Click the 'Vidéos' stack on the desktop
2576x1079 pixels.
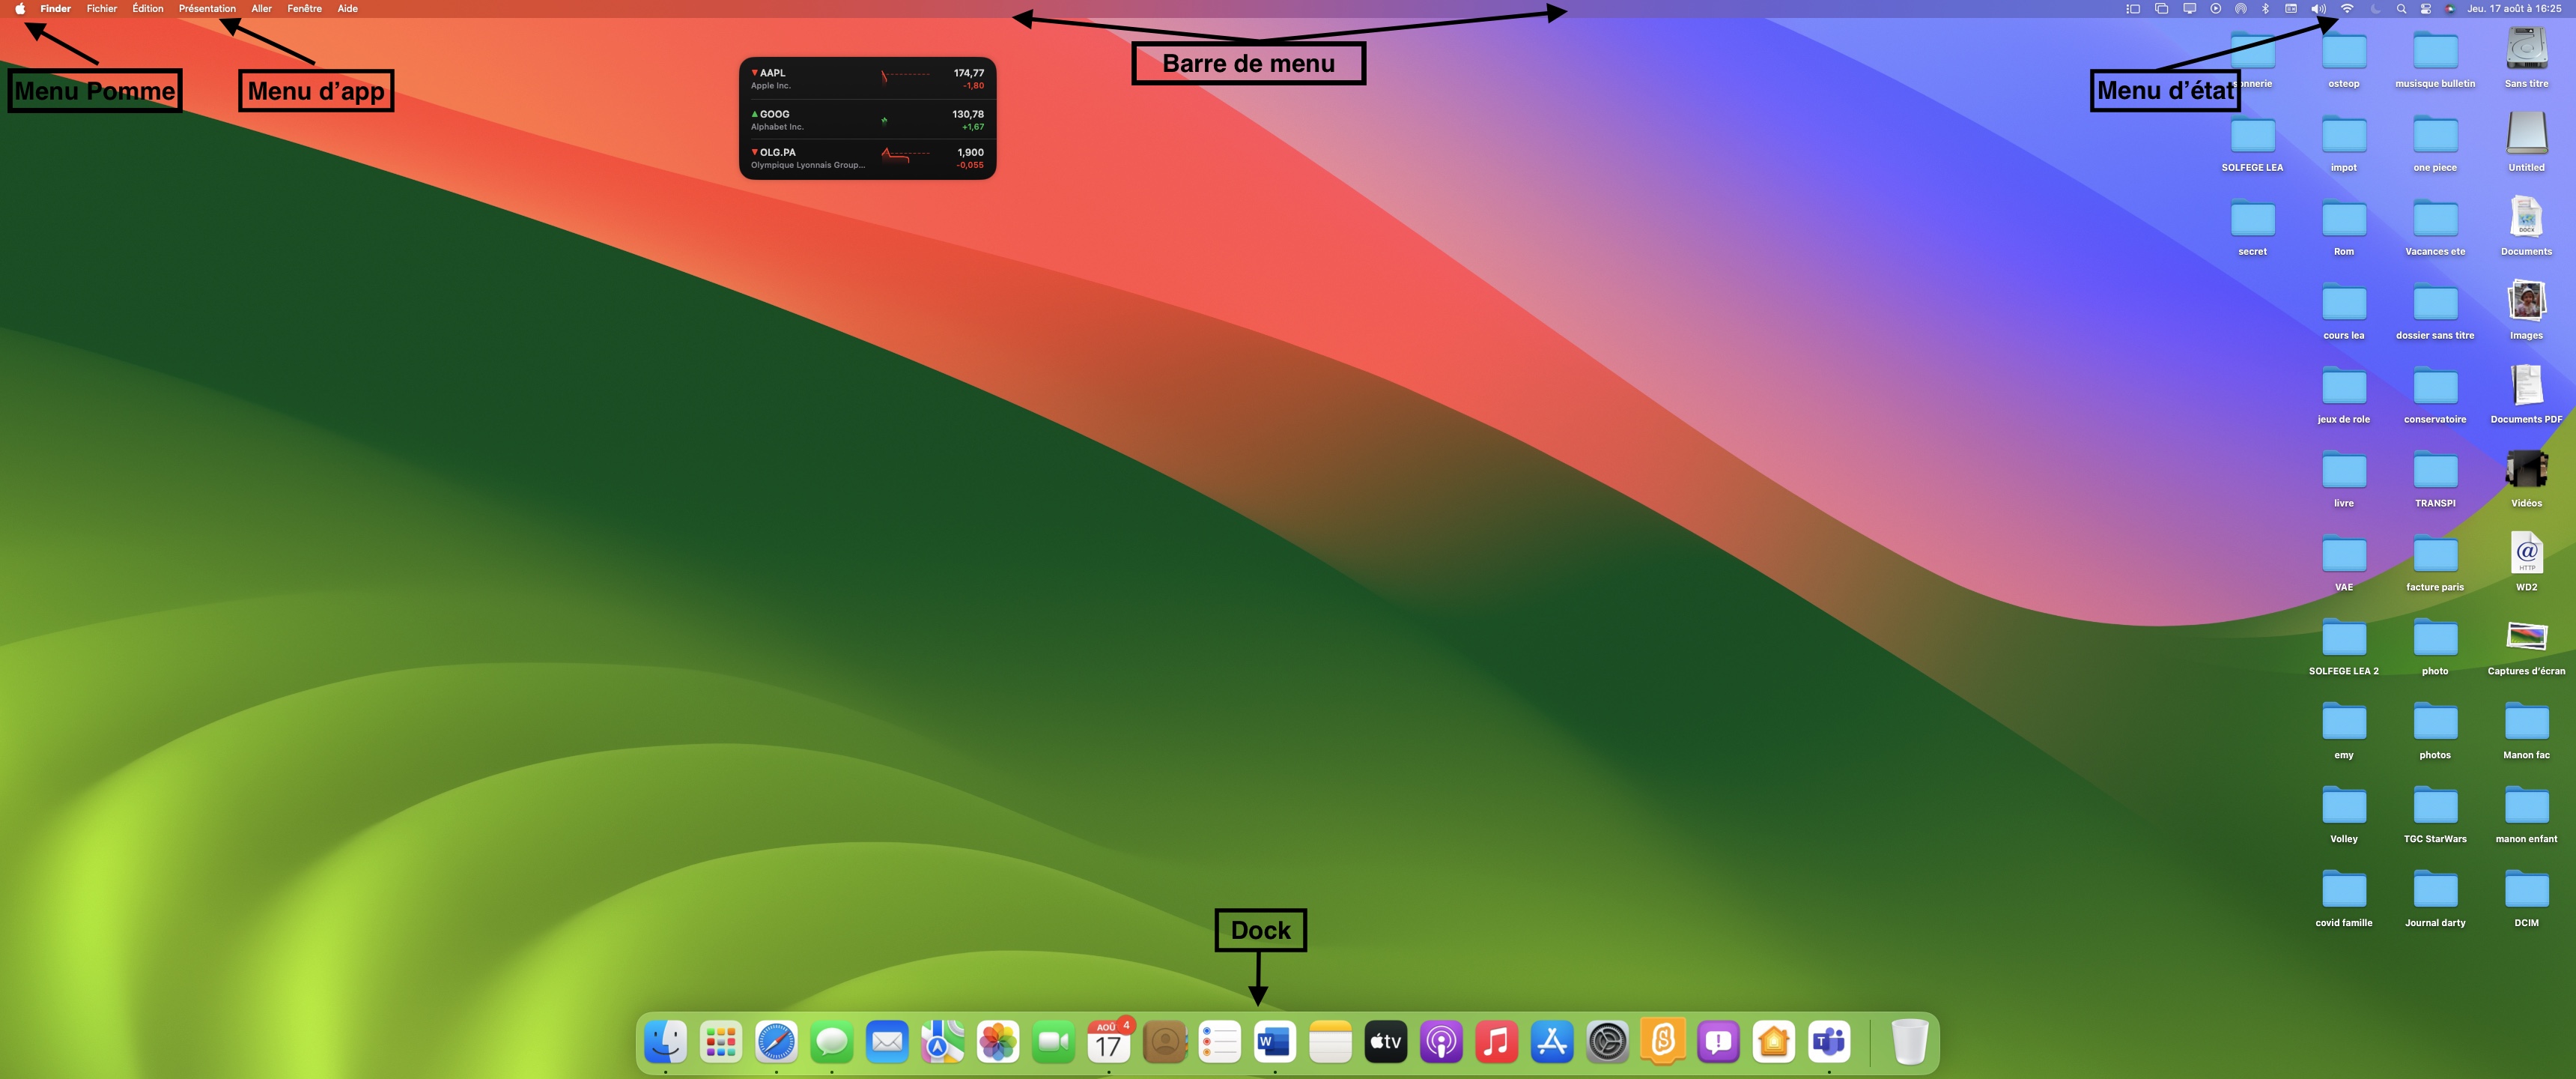point(2526,477)
